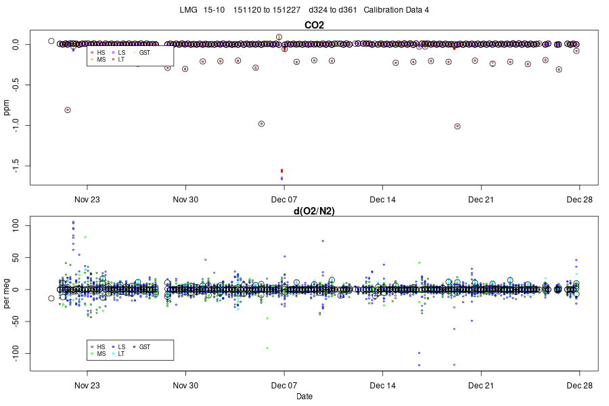Click the orange MS marker in CO2 legend
The width and height of the screenshot is (609, 406).
(92, 60)
